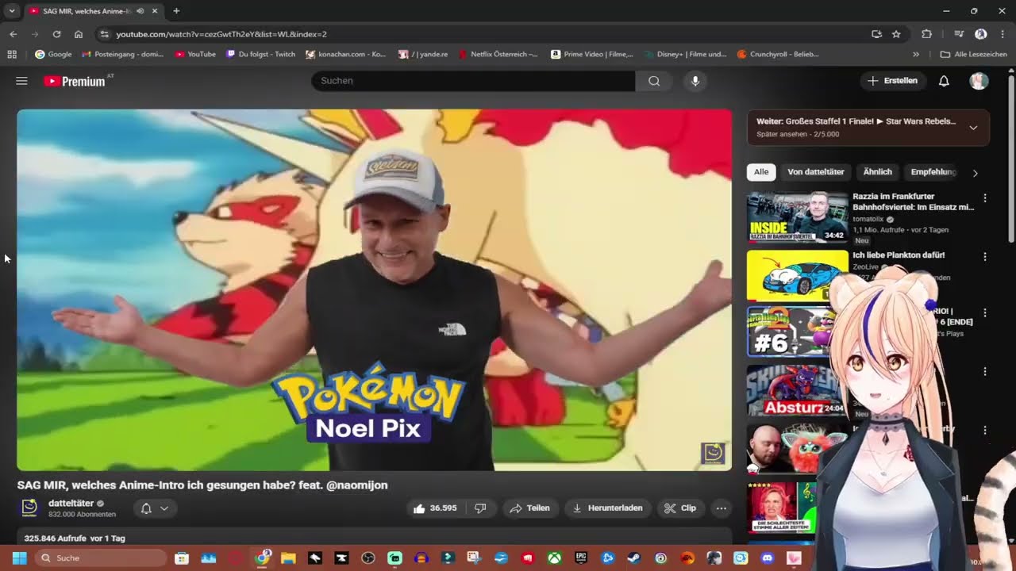Click the Windows taskbar search box
The height and width of the screenshot is (571, 1016).
(100, 558)
